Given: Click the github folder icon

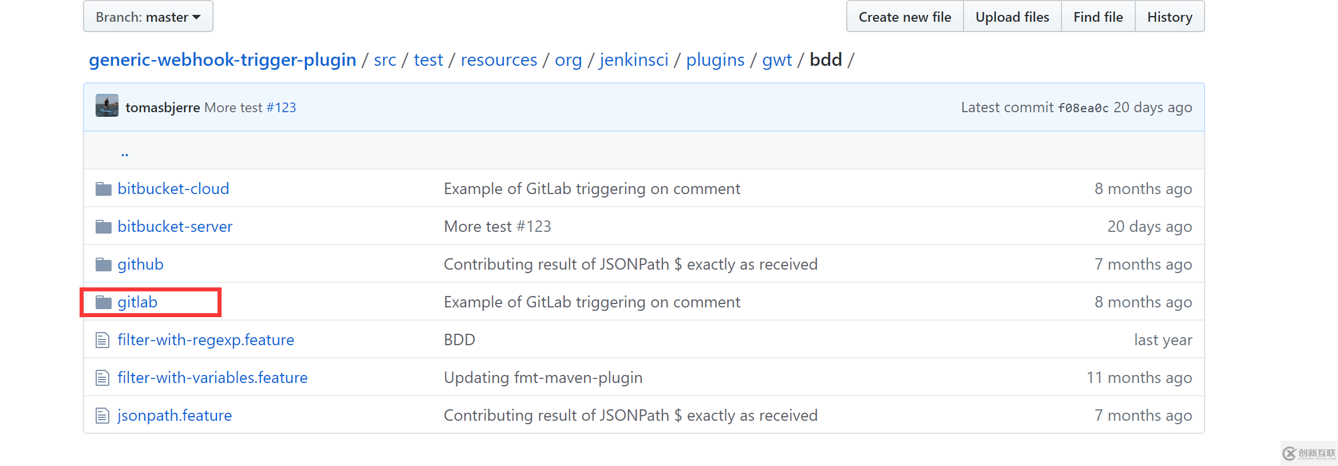Looking at the screenshot, I should pyautogui.click(x=104, y=264).
